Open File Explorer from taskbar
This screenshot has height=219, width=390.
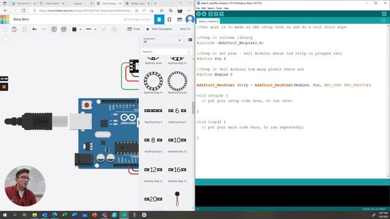[35, 215]
